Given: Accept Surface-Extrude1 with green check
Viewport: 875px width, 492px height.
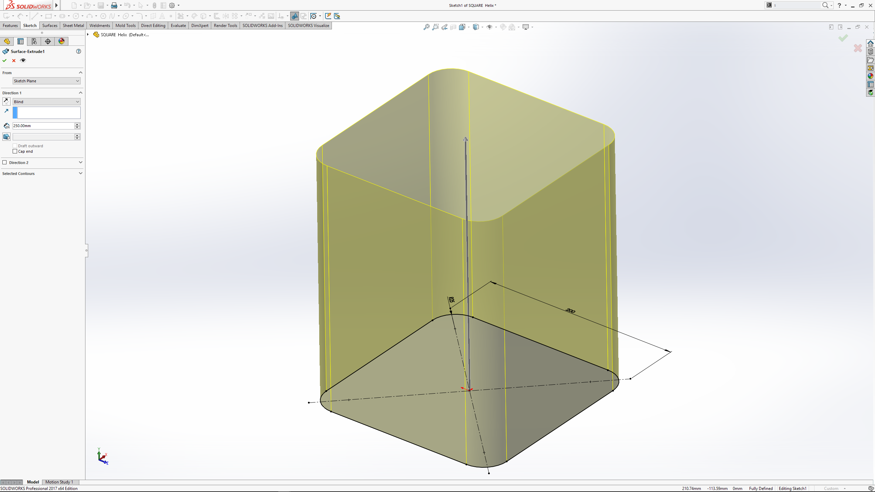Looking at the screenshot, I should (x=4, y=60).
